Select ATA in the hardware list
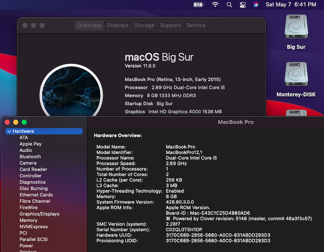Viewport: 324px width, 252px height. [24, 138]
